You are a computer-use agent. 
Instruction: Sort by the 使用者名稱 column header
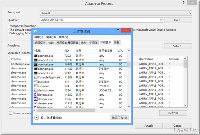(x=107, y=51)
